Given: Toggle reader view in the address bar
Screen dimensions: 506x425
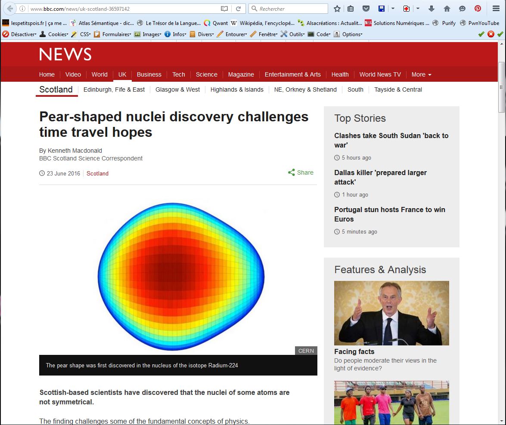Looking at the screenshot, I should pyautogui.click(x=224, y=9).
